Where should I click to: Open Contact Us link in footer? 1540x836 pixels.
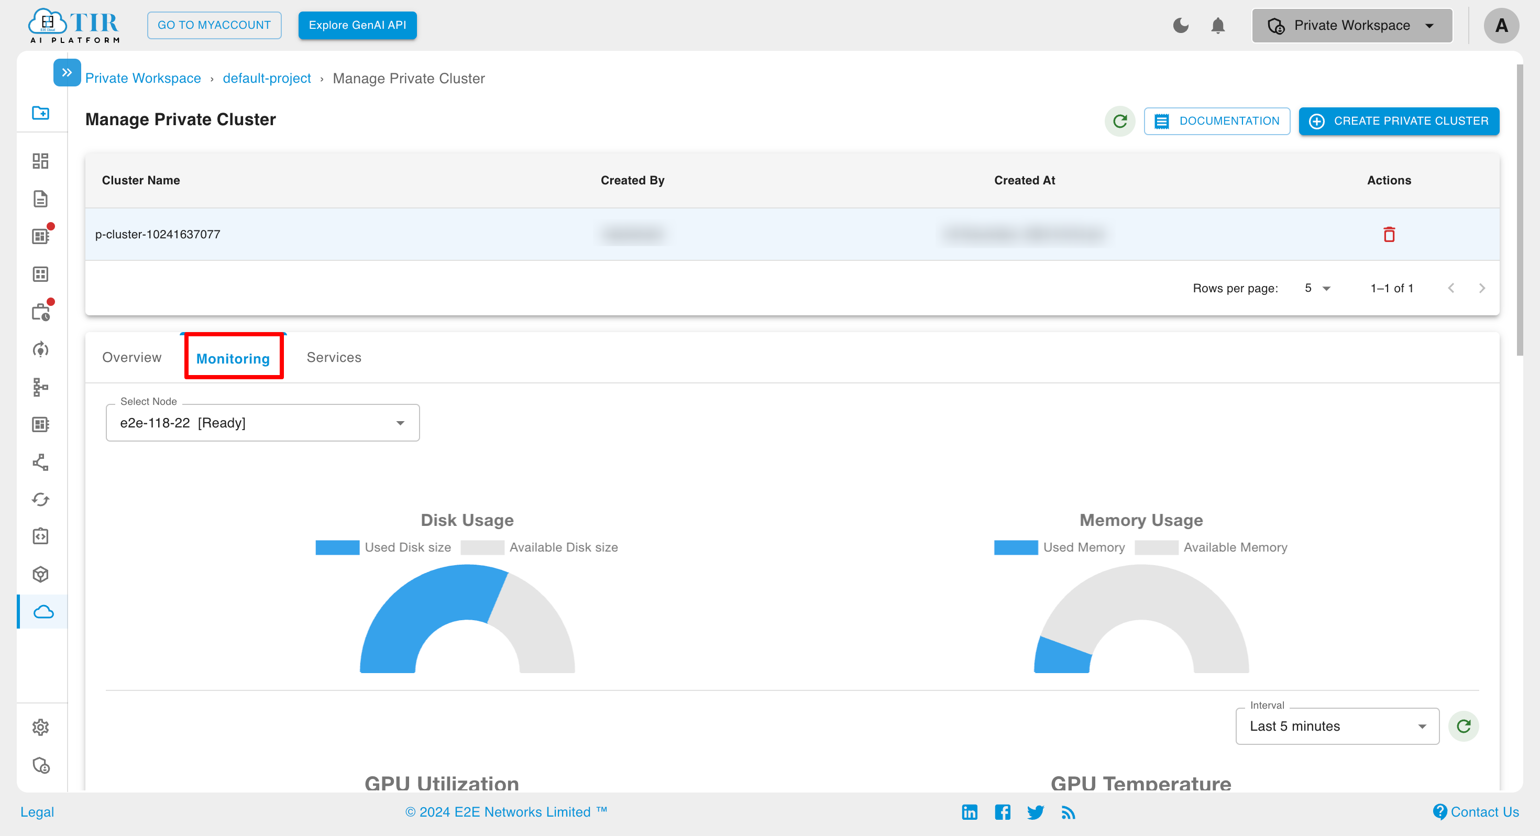pos(1476,812)
